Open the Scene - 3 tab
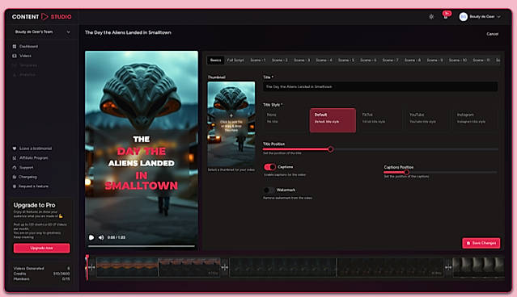517x297 pixels. tap(302, 61)
